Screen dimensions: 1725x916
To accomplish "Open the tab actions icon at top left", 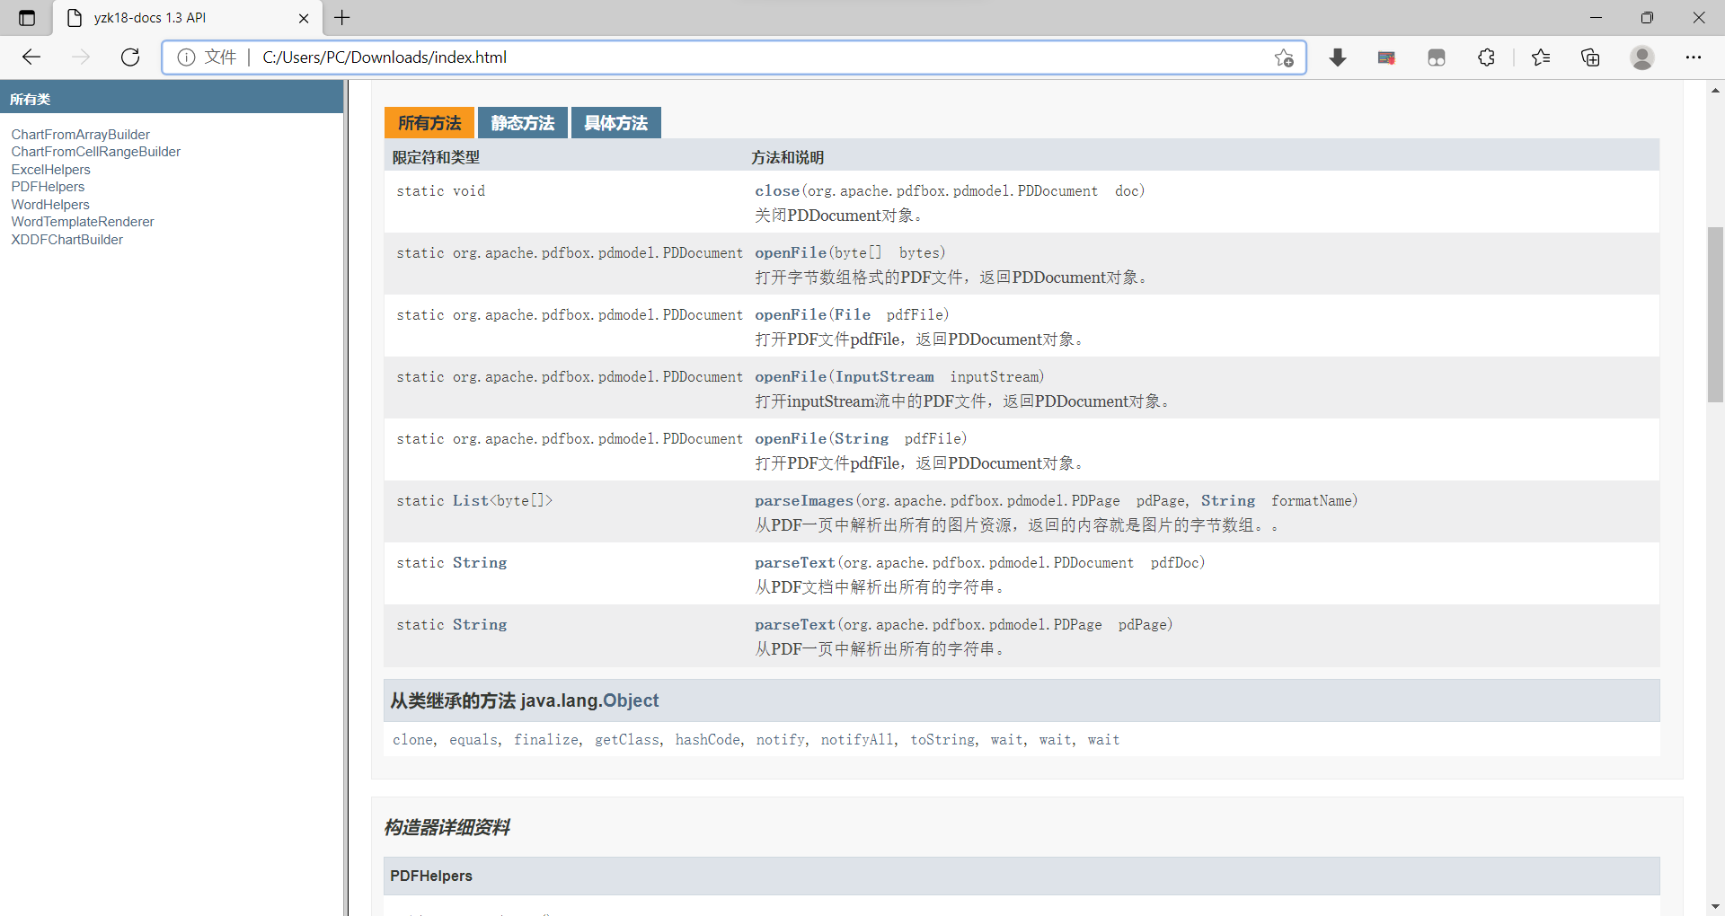I will tap(26, 17).
